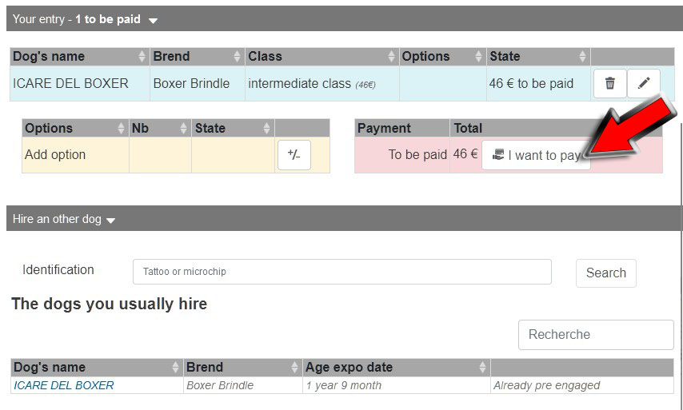This screenshot has width=683, height=410.
Task: Click the Search button
Action: (x=606, y=273)
